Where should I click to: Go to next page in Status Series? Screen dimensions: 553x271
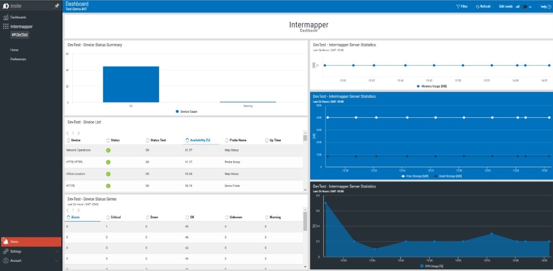[x=78, y=210]
